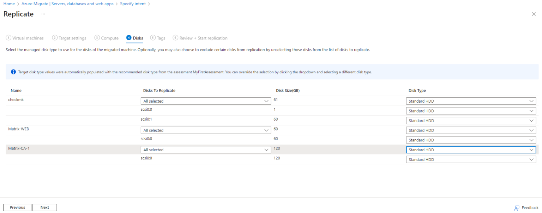
Task: Close the Replicate pane
Action: click(x=534, y=14)
